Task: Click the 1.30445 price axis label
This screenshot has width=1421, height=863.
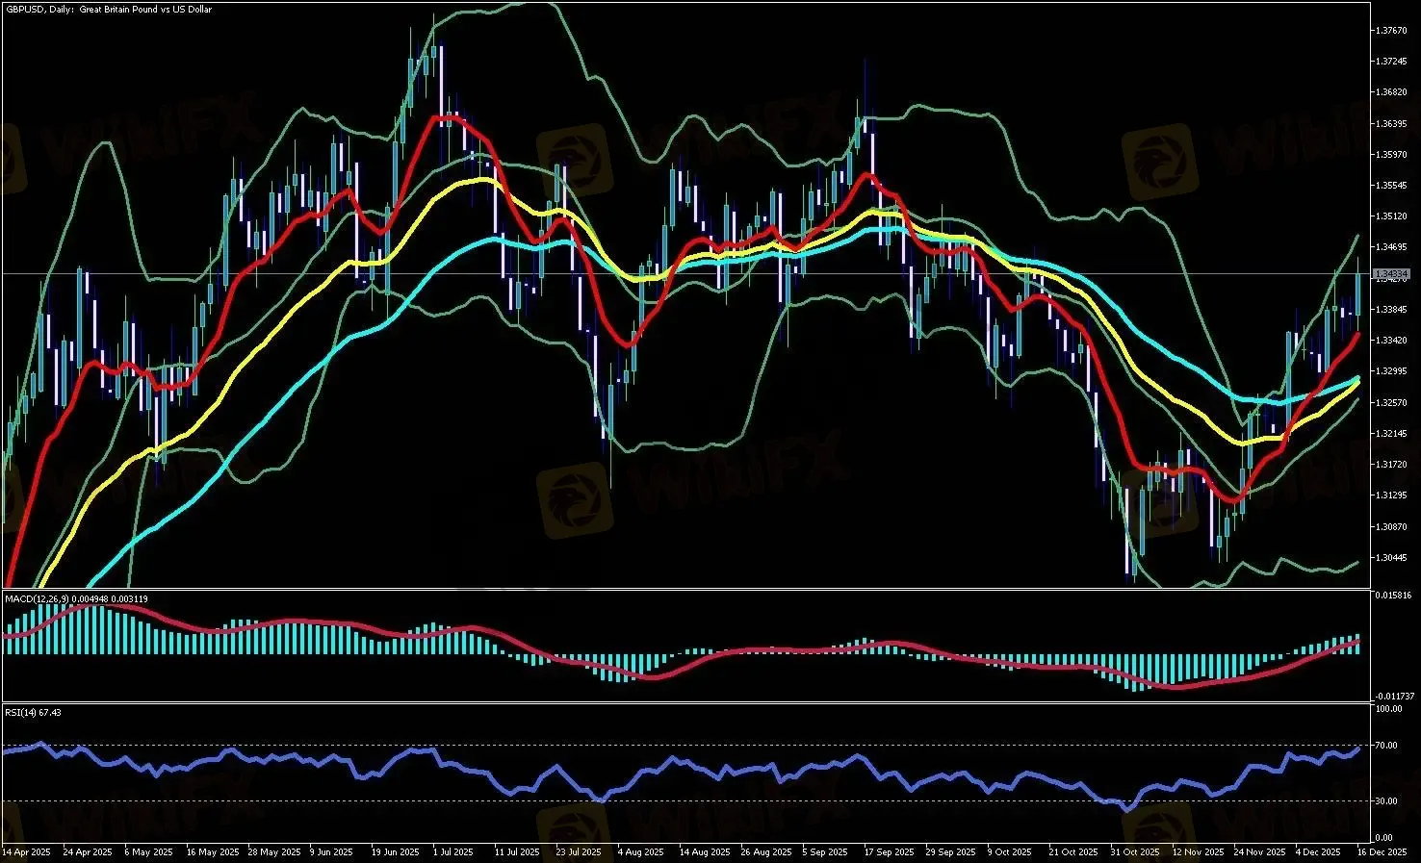Action: (x=1392, y=558)
